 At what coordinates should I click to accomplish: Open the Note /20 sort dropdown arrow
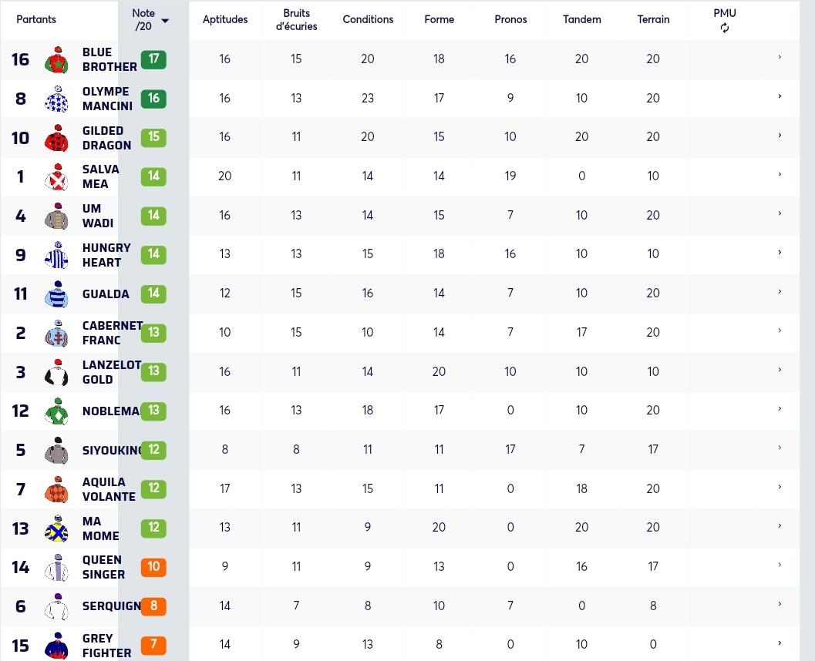coord(165,21)
